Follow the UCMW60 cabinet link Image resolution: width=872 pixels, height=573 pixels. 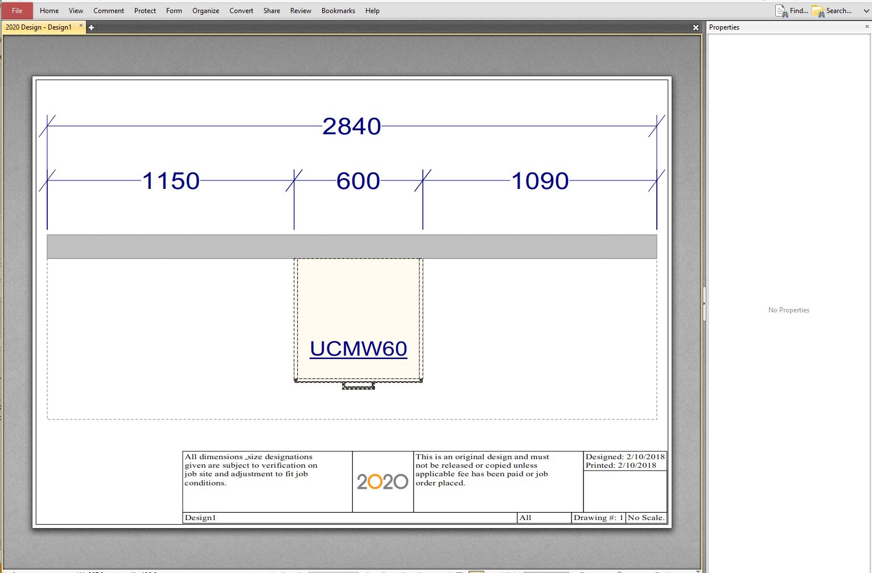(358, 348)
